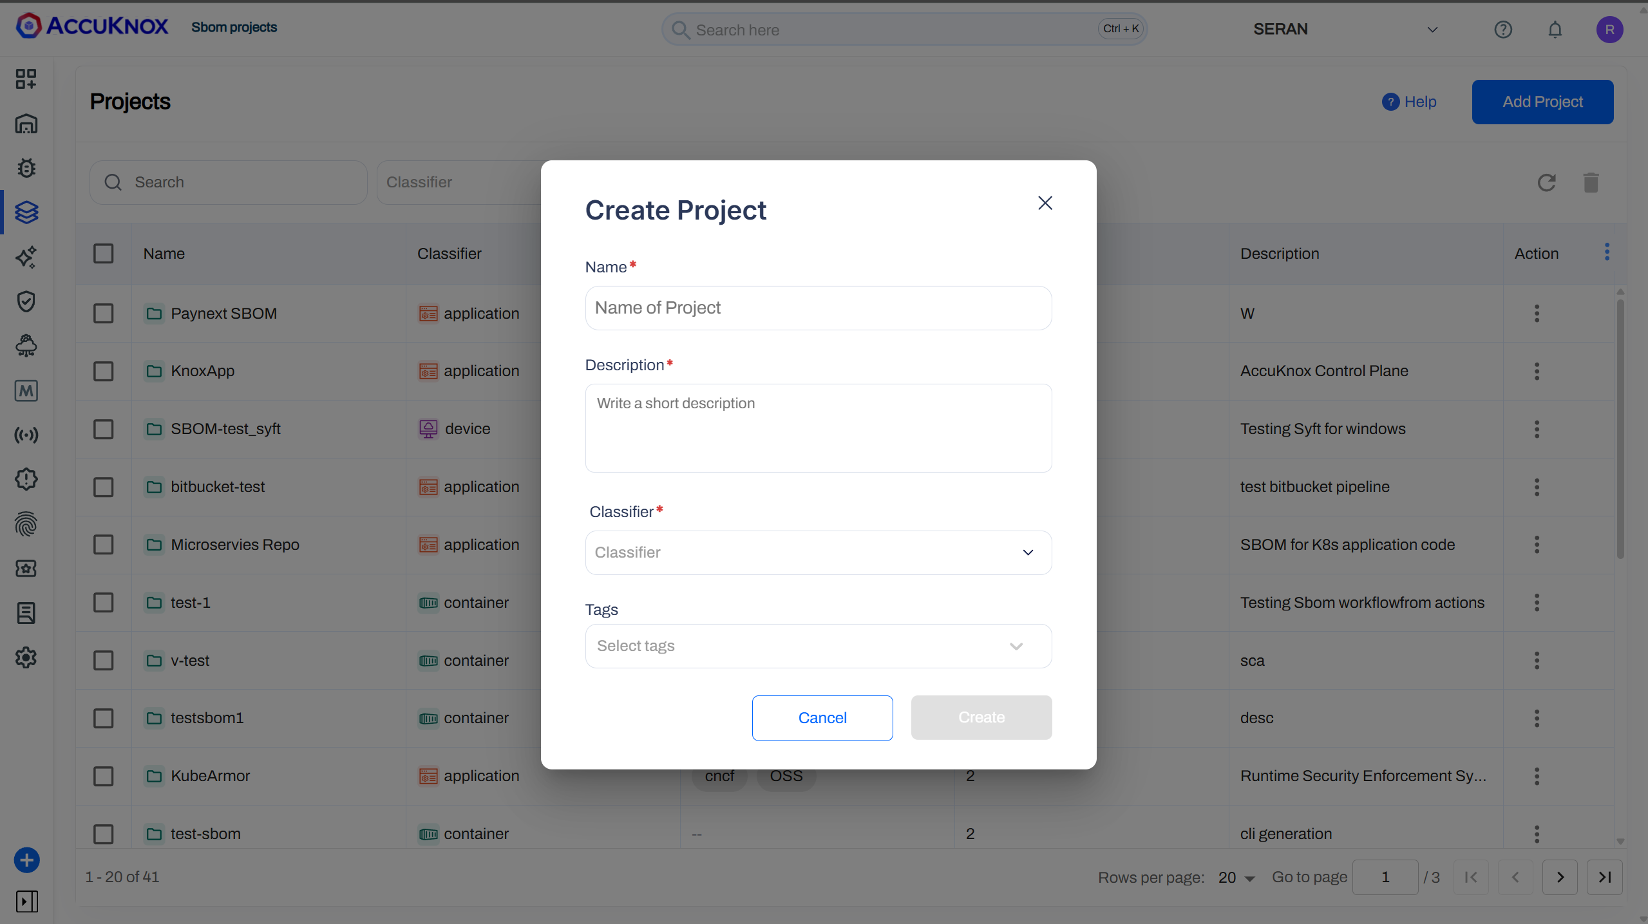Open the inventory building icon in sidebar
The width and height of the screenshot is (1648, 924).
pyautogui.click(x=26, y=124)
